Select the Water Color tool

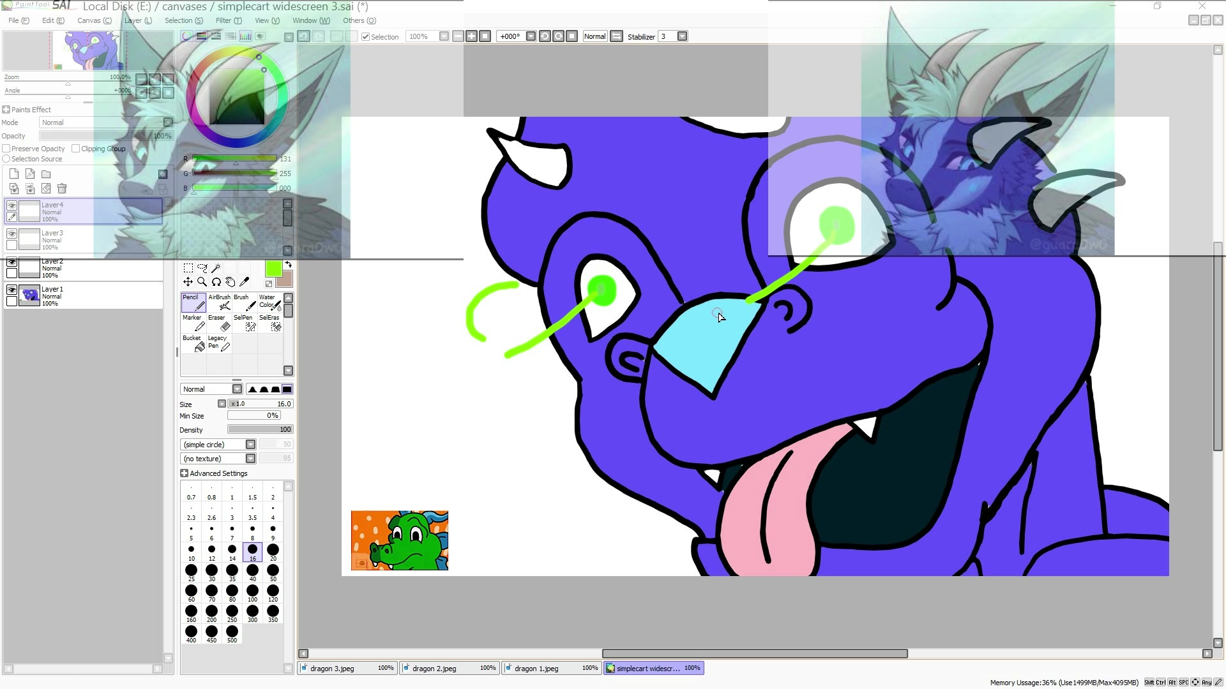[x=270, y=302]
